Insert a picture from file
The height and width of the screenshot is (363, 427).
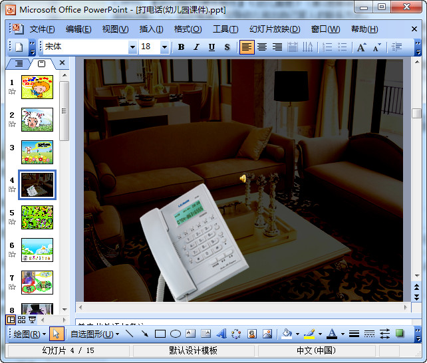tap(267, 334)
